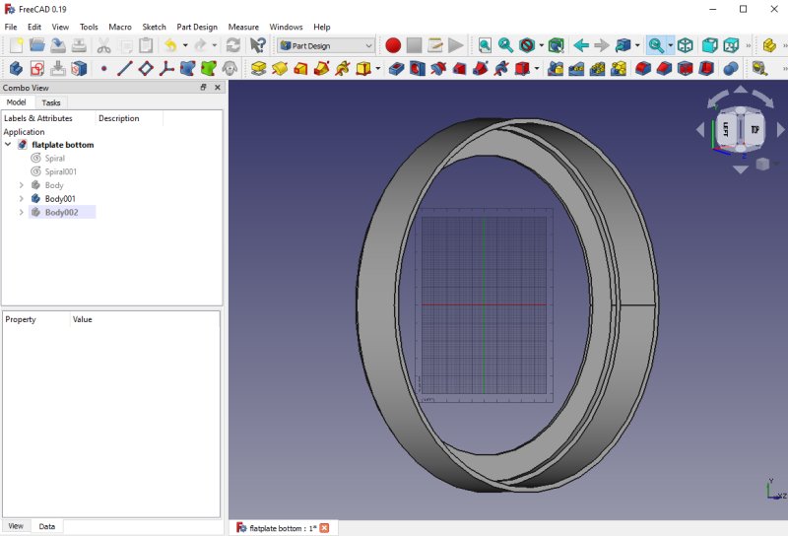Image resolution: width=788 pixels, height=536 pixels.
Task: Open the File menu
Action: click(x=11, y=27)
